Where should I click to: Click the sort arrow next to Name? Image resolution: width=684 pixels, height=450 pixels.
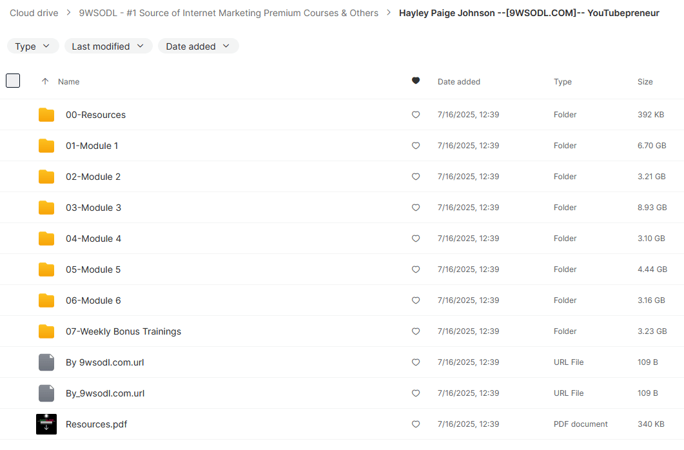45,82
